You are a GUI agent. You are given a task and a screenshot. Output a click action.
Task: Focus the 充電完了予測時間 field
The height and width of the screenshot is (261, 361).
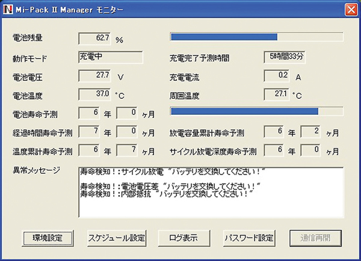click(287, 58)
